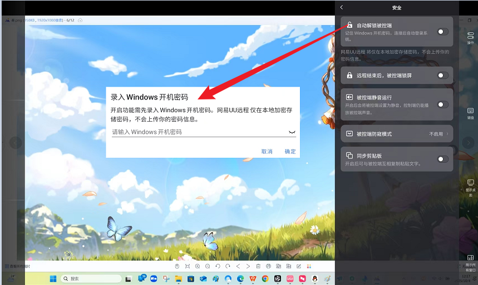
Task: Open Google Chrome from the taskbar
Action: click(265, 278)
